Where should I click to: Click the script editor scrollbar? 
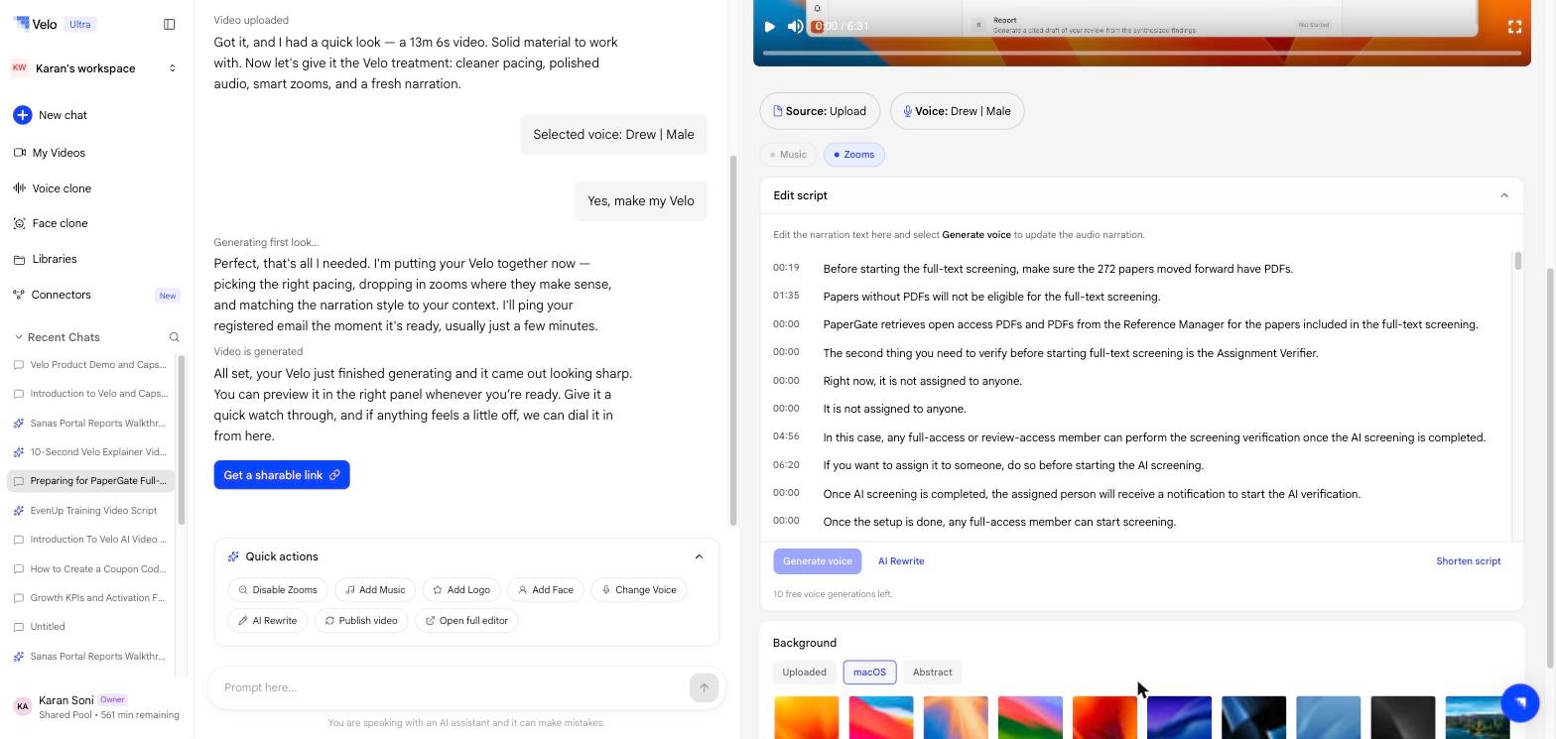(x=1518, y=261)
